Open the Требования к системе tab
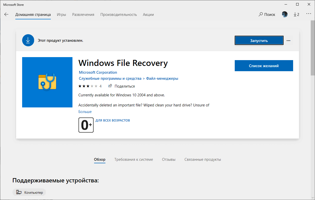Image resolution: width=315 pixels, height=200 pixels. point(134,159)
